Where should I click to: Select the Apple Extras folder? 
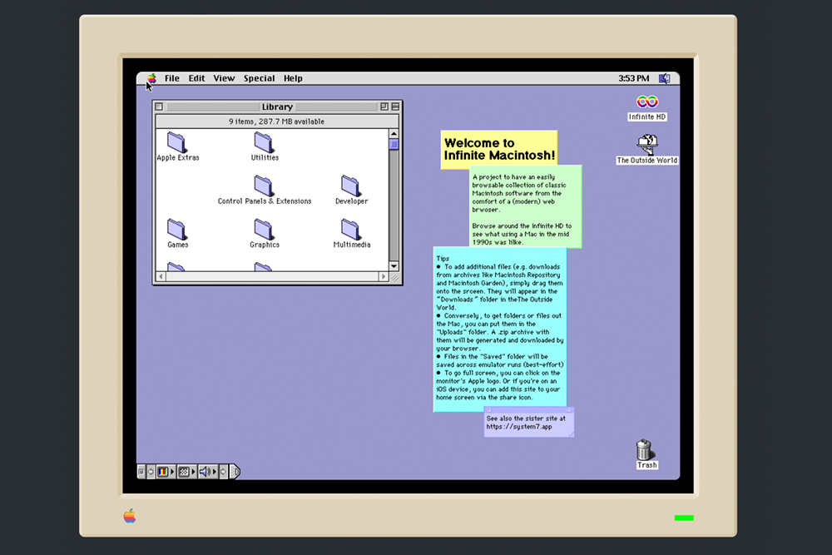click(x=176, y=142)
